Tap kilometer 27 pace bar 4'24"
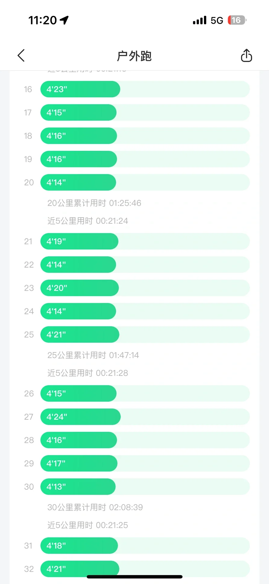 click(80, 417)
